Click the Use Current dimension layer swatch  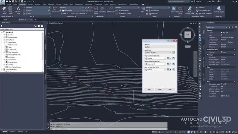(x=63, y=10)
